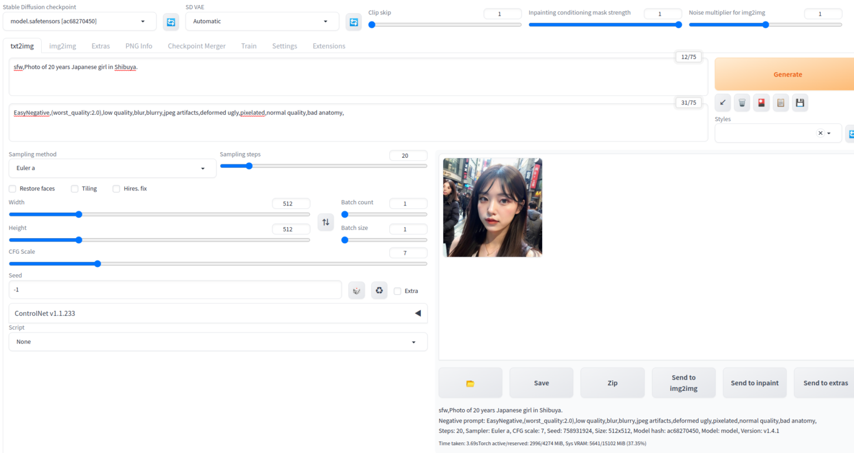Image resolution: width=854 pixels, height=453 pixels.
Task: Open the images output folder
Action: [470, 382]
